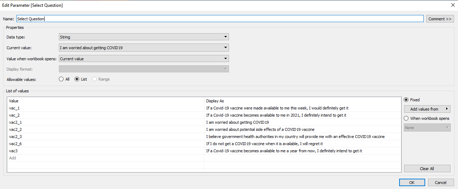This screenshot has height=189, width=458.
Task: Select the List allowable values option
Action: click(77, 79)
